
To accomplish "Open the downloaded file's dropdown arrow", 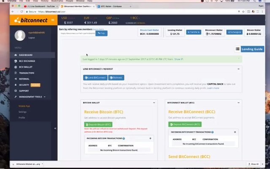I will tap(42, 164).
